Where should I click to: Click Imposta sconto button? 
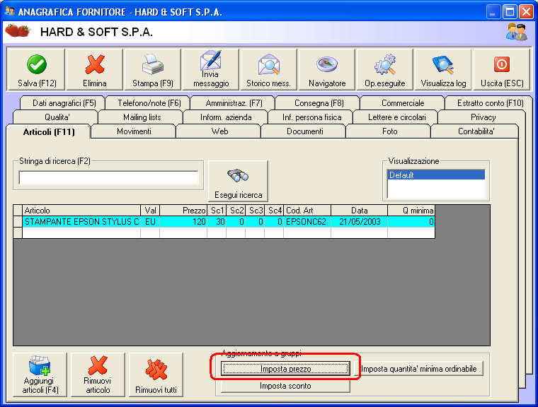285,386
